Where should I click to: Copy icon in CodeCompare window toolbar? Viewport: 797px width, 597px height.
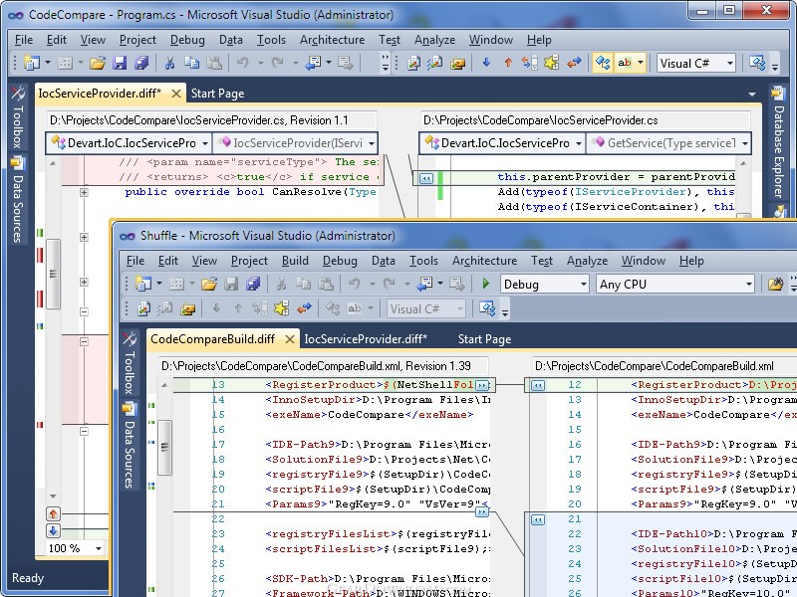click(x=191, y=63)
